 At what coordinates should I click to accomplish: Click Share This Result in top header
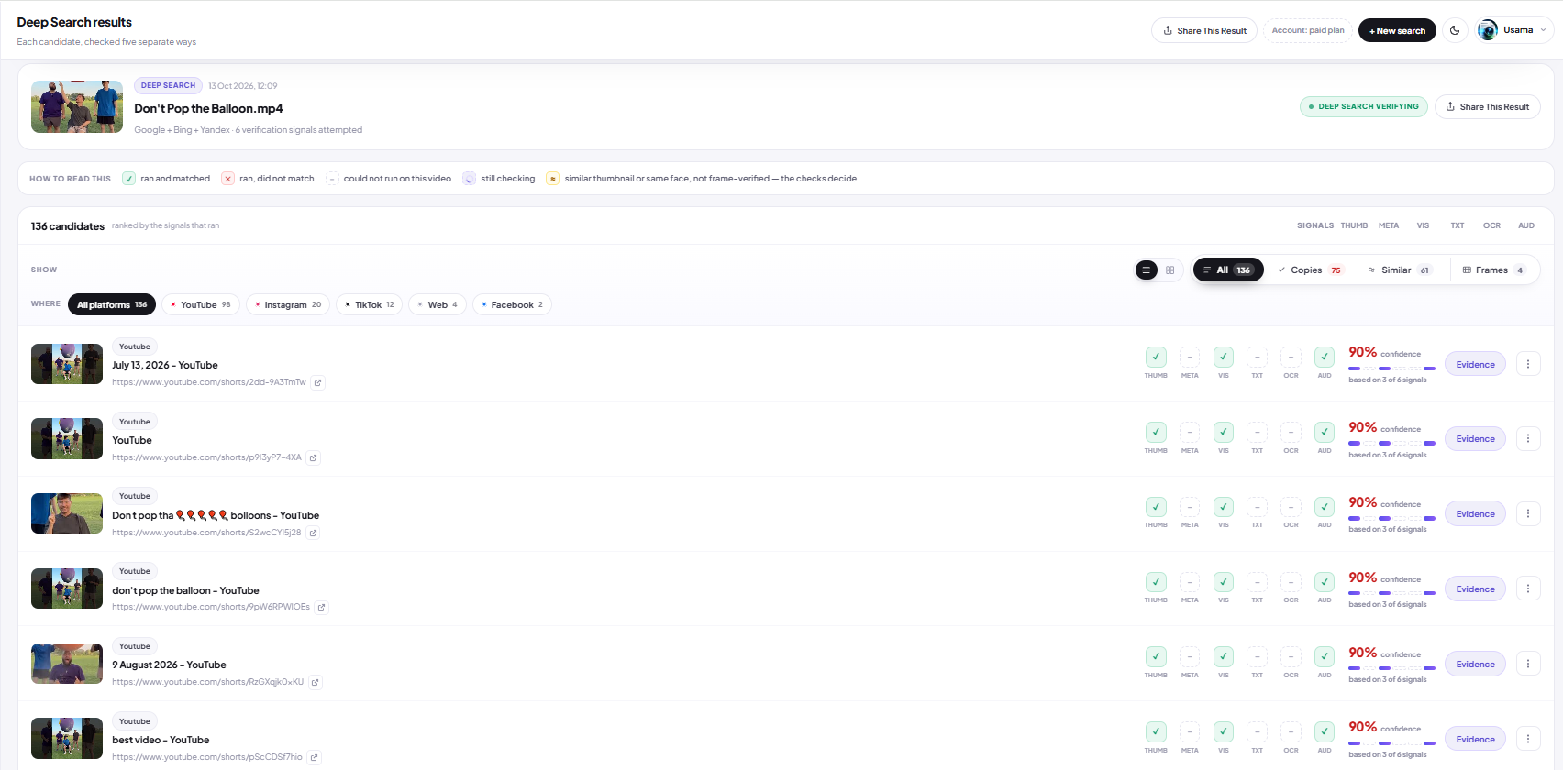tap(1204, 30)
